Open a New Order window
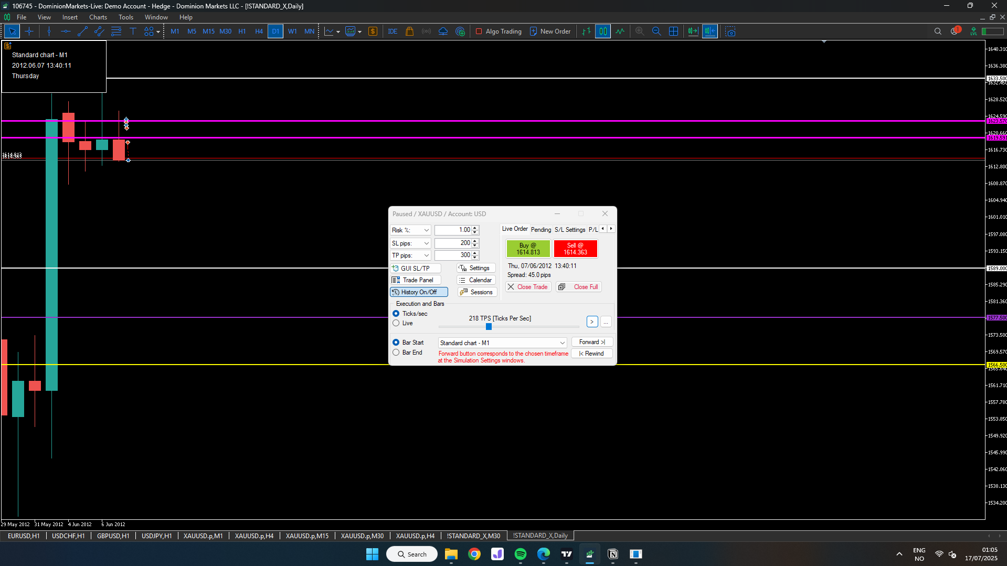 [x=550, y=31]
